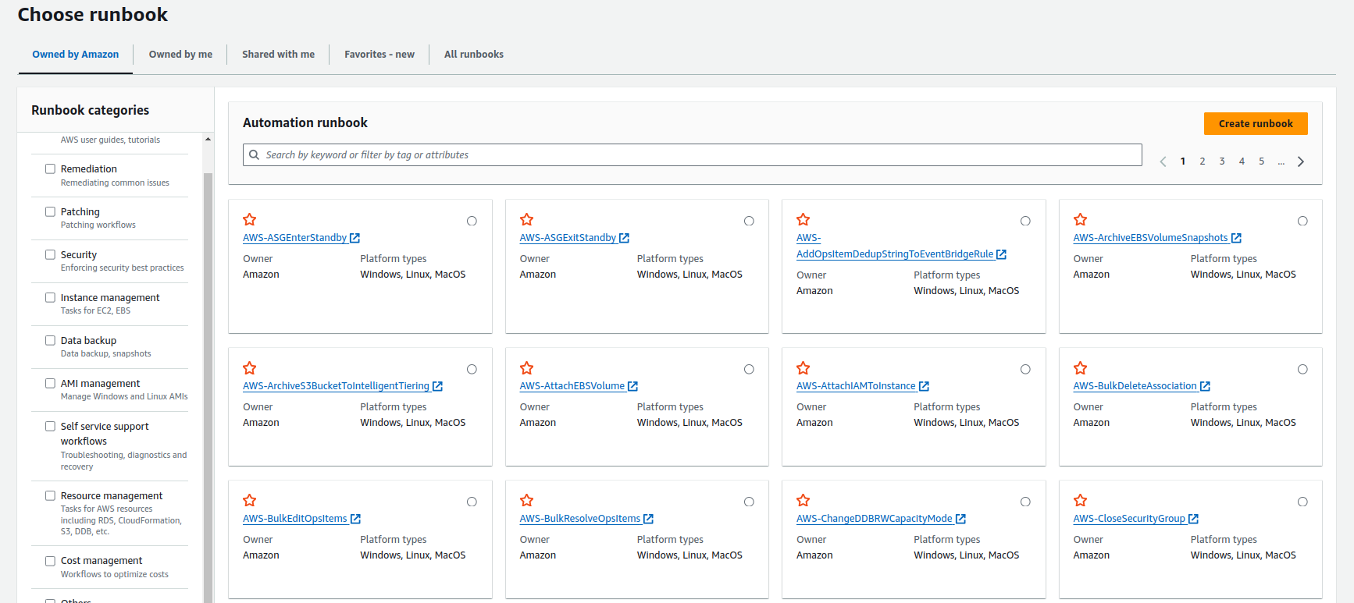Viewport: 1354px width, 603px height.
Task: Star the AWS-ChangeDDBRWCapacityMode runbook
Action: point(803,501)
